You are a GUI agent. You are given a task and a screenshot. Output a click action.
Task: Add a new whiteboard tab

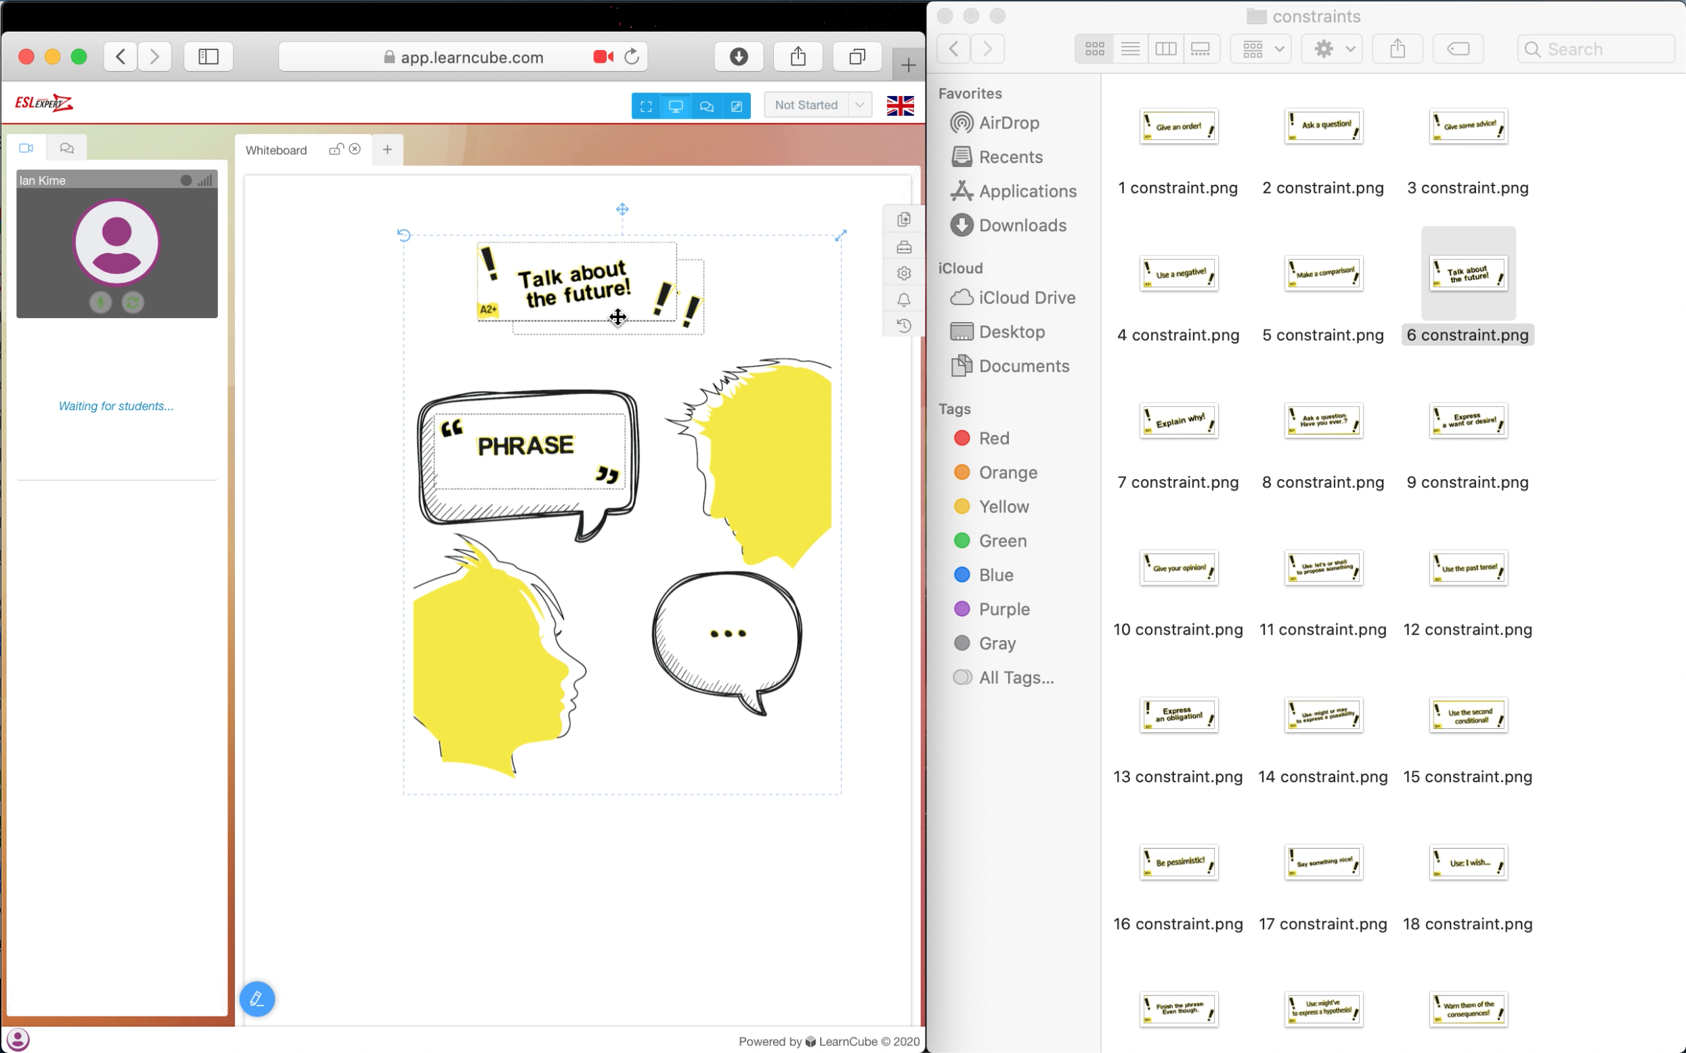point(387,149)
